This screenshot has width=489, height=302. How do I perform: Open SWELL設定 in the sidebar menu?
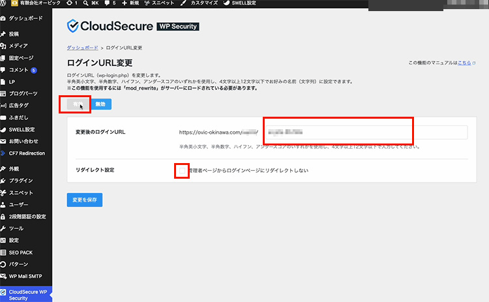22,129
